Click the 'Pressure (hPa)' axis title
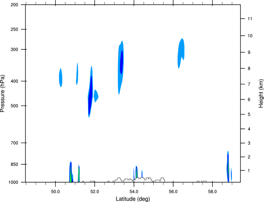Image resolution: width=264 pixels, height=202 pixels. click(x=2, y=94)
